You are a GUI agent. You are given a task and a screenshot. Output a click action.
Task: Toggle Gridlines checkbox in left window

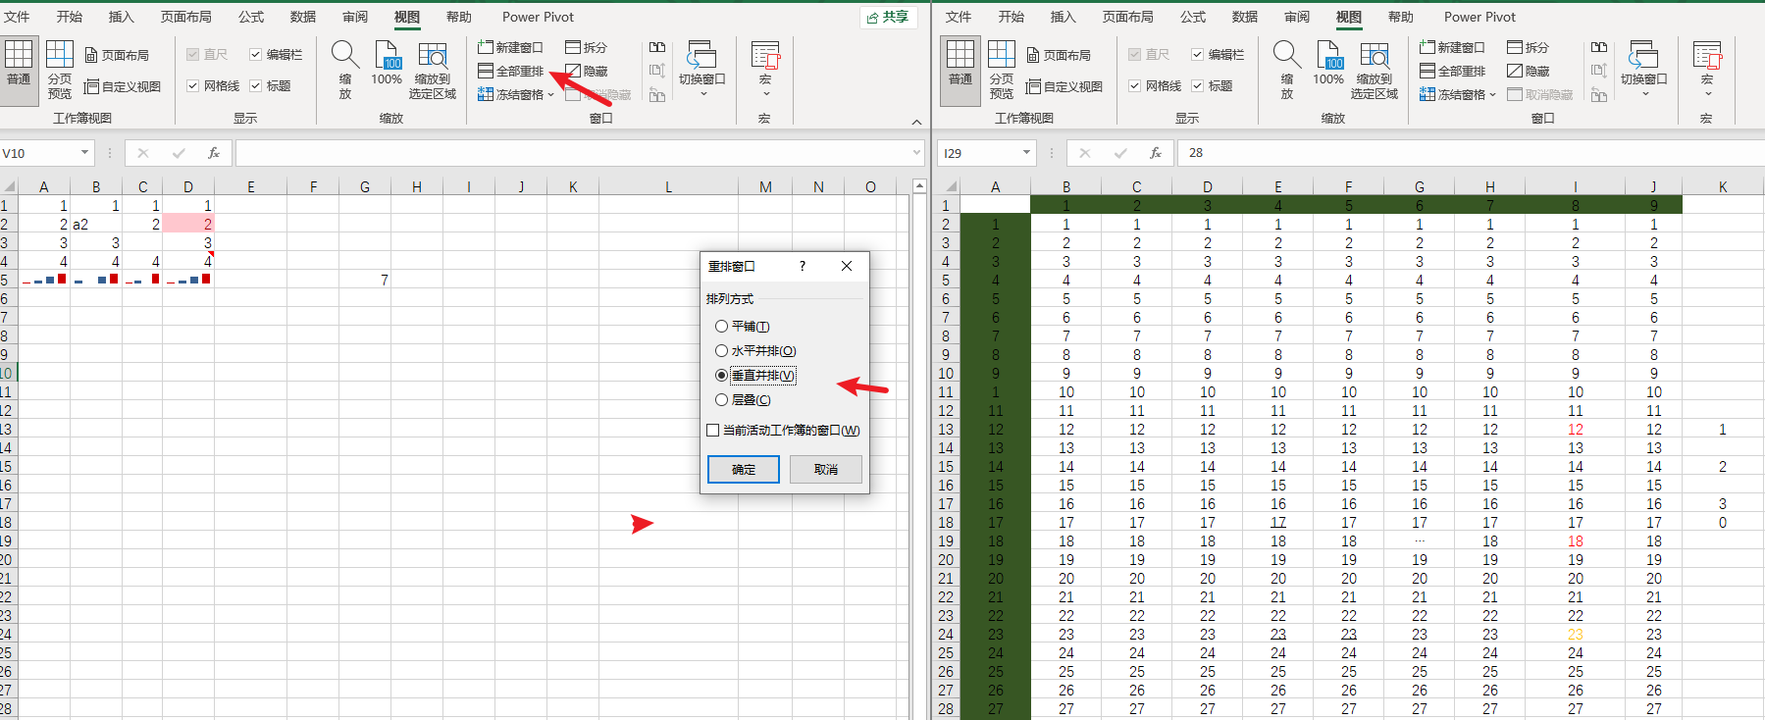193,86
